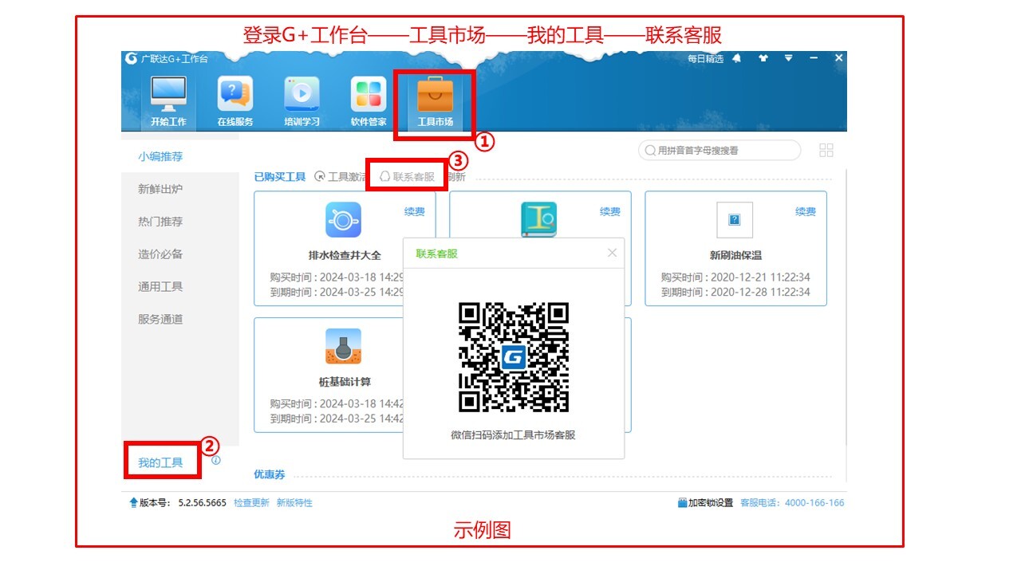Minimize the G+ workbench window
This screenshot has height=574, width=1021.
814,58
